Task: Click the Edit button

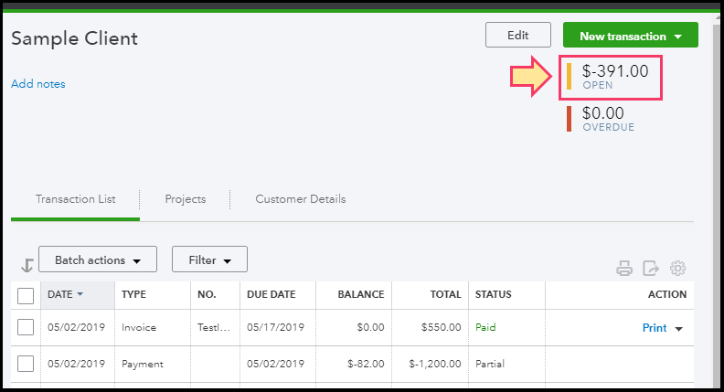Action: [518, 36]
